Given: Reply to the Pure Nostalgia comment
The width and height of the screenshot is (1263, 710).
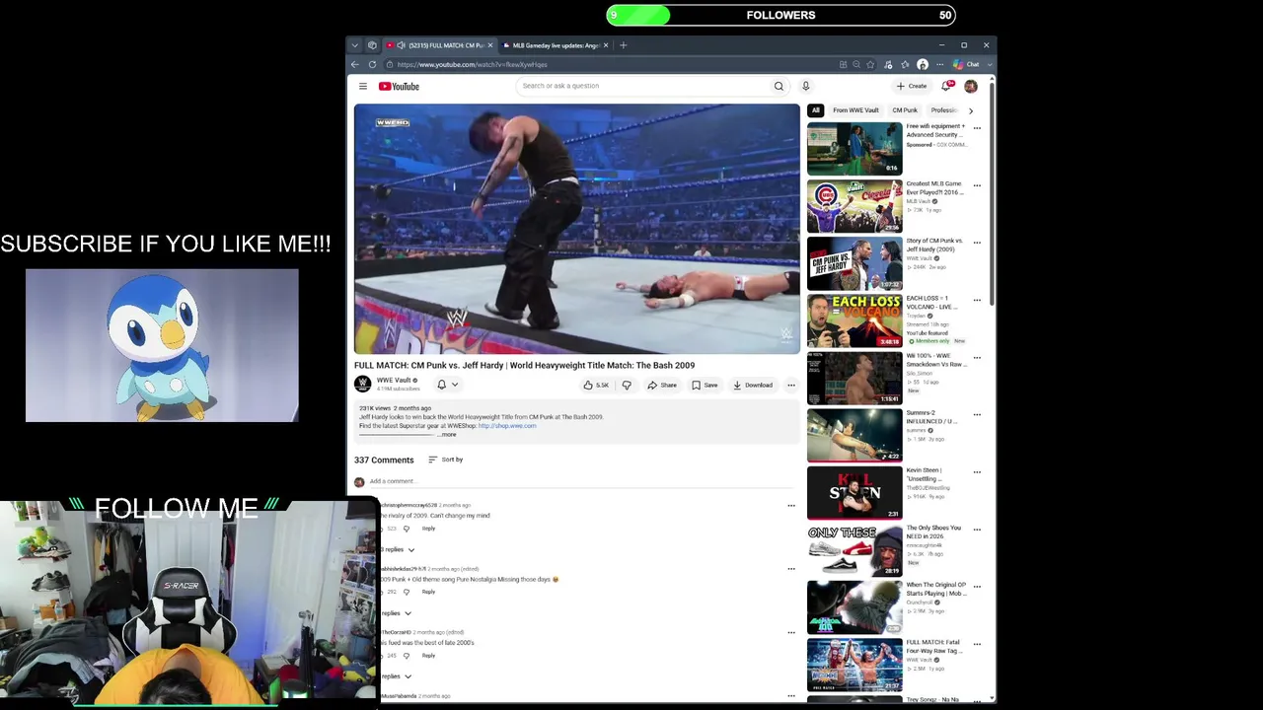Looking at the screenshot, I should pos(428,592).
